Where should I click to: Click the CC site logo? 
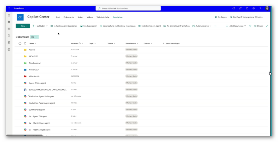20,17
